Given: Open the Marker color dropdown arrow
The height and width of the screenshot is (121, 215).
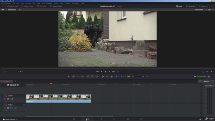Looking at the screenshot, I should [x=124, y=77].
